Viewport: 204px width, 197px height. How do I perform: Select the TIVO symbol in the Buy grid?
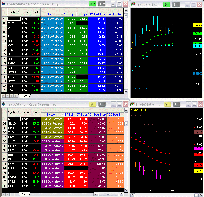[x=14, y=90]
